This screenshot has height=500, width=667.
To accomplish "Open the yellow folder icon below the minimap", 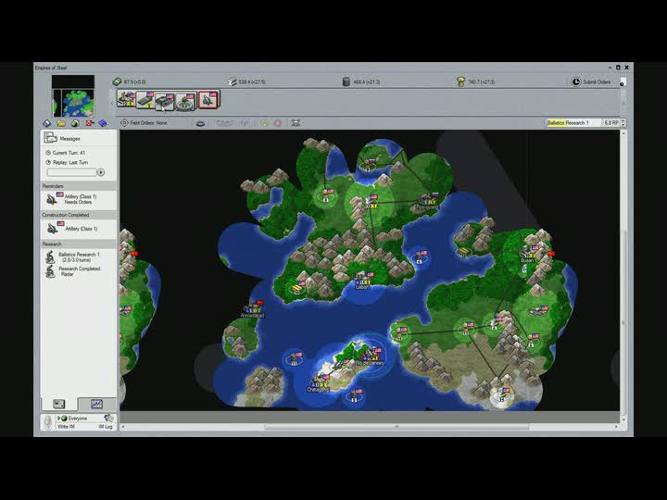I will [61, 123].
